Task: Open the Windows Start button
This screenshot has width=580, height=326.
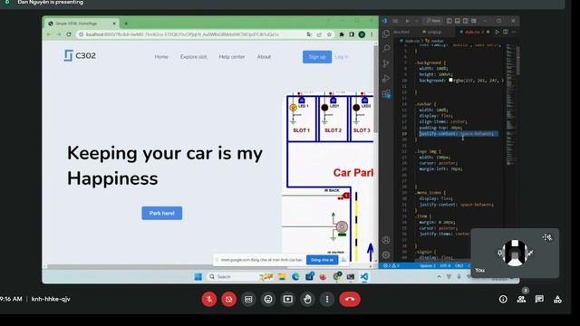Action: coord(198,276)
